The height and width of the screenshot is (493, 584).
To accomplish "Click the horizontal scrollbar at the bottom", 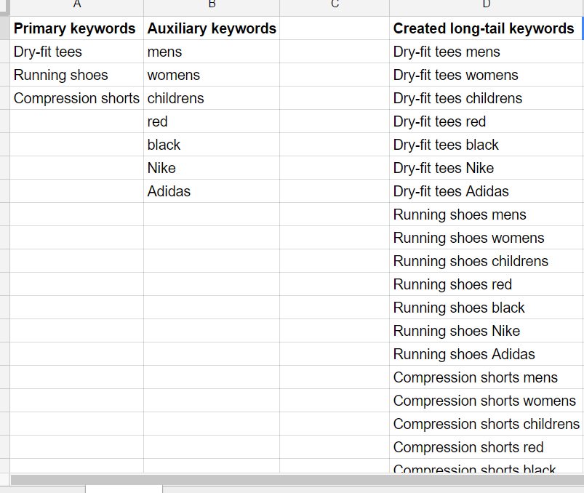I will 297,480.
